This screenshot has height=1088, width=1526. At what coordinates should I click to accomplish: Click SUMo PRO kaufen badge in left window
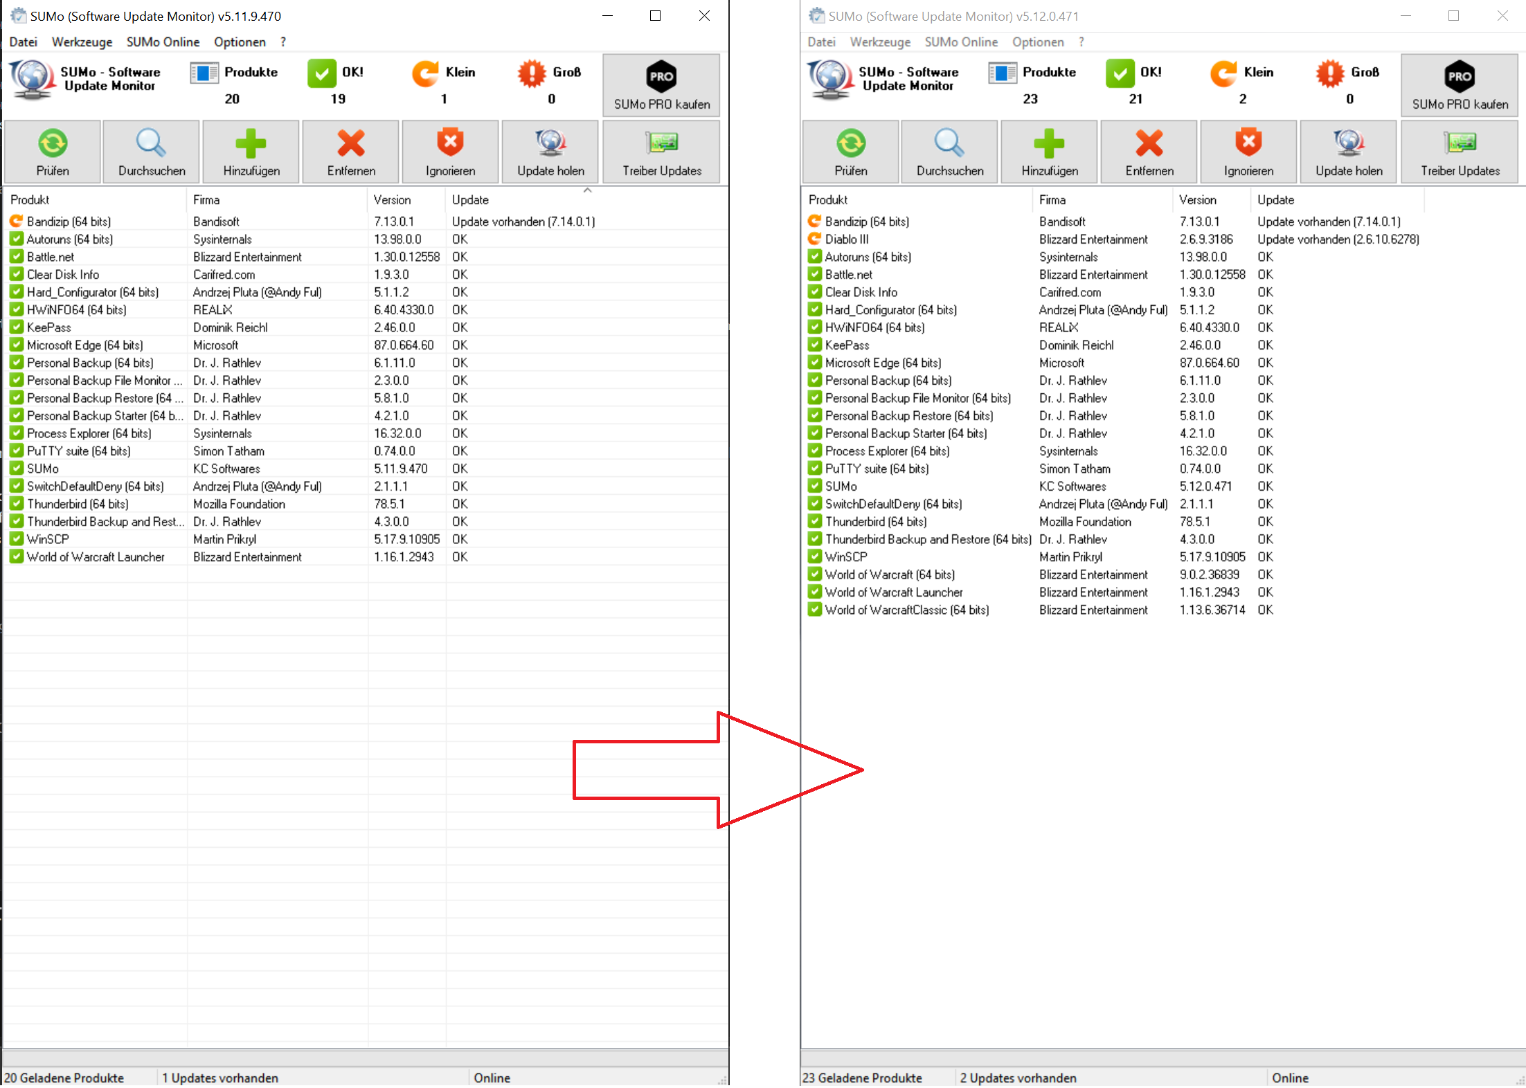[661, 77]
